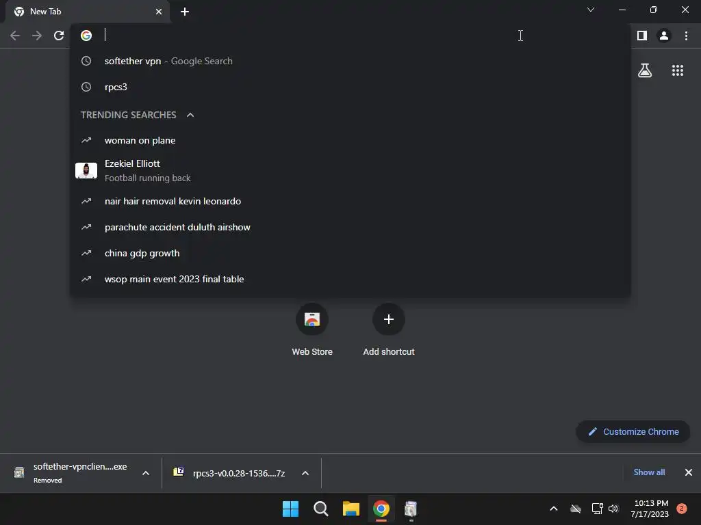This screenshot has height=525, width=701.
Task: Select parachute accident duluth airshow suggestion
Action: [350, 227]
